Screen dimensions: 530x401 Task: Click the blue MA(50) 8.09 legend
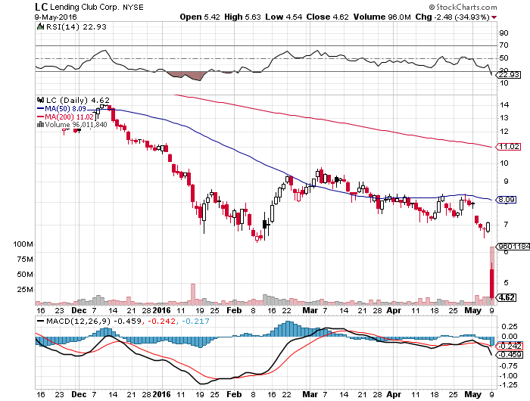point(61,109)
